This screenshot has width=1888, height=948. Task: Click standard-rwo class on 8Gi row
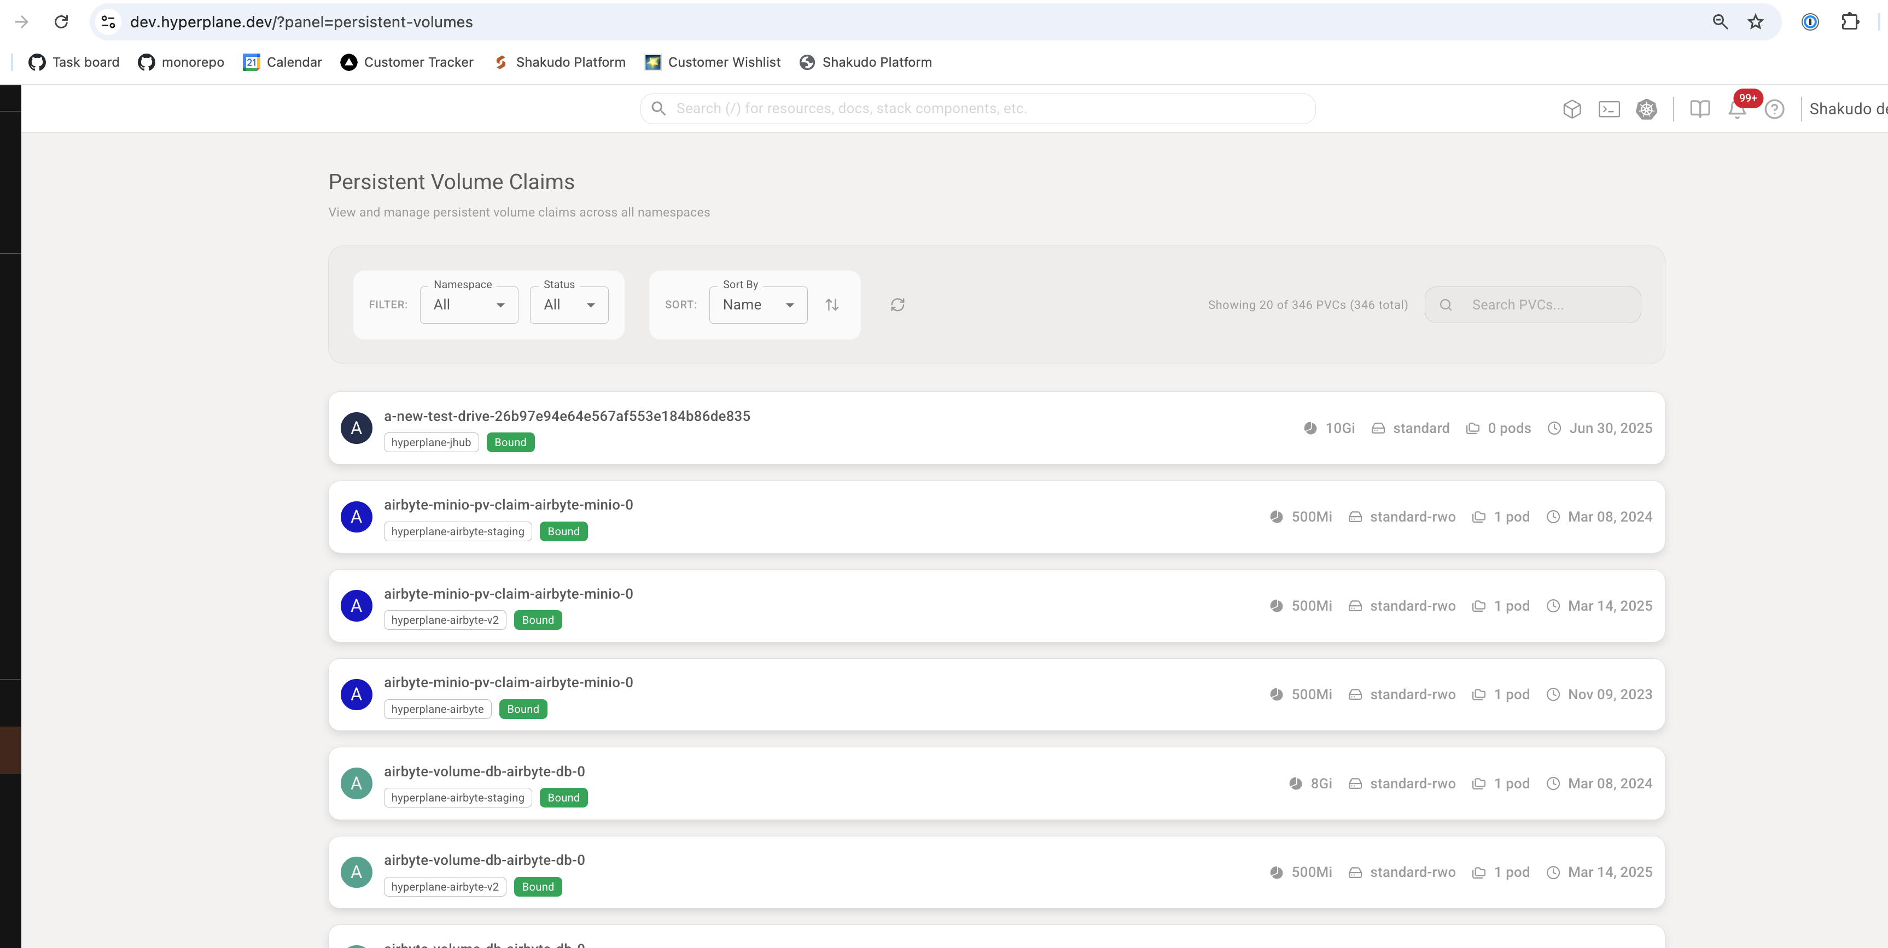[x=1412, y=783]
